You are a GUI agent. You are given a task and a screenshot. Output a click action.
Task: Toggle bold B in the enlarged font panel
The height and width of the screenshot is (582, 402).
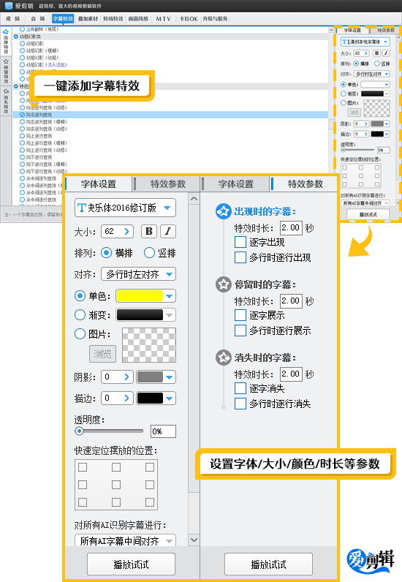(149, 231)
